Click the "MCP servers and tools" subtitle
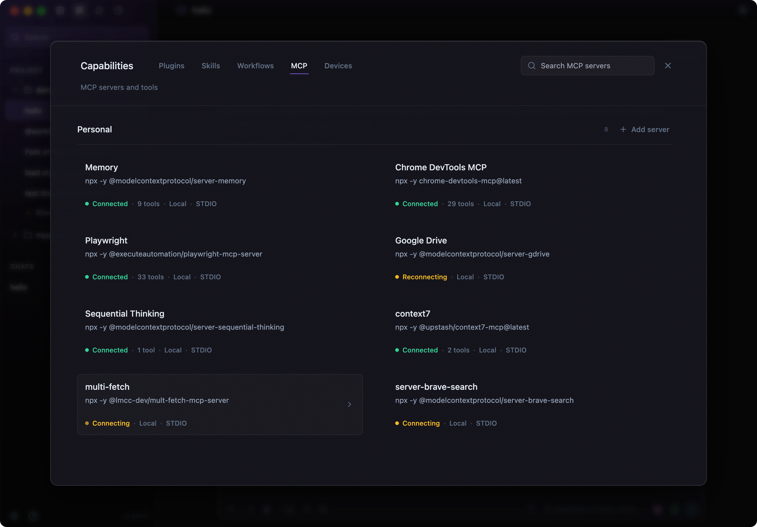This screenshot has height=527, width=757. pos(119,87)
